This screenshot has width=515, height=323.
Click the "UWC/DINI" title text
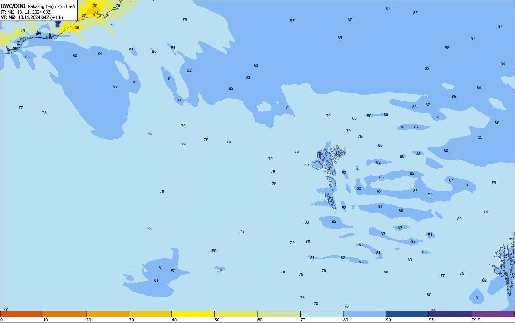click(x=12, y=6)
